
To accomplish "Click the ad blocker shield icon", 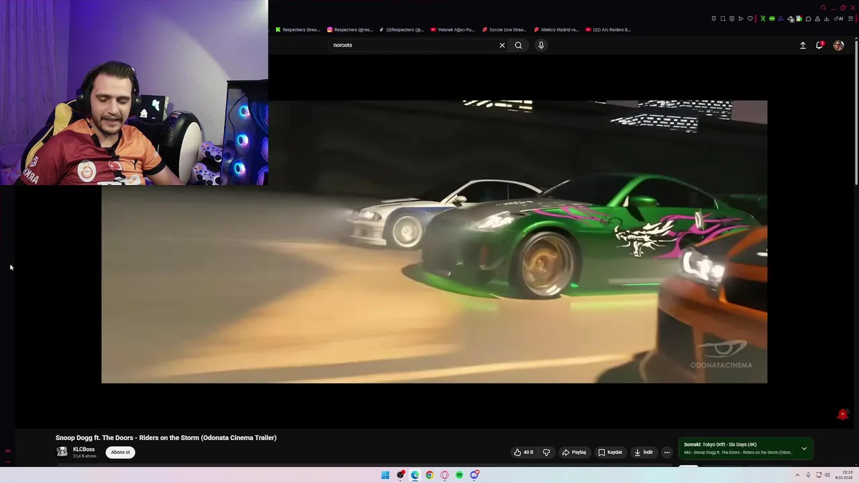I will point(731,19).
